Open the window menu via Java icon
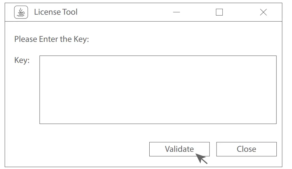This screenshot has width=292, height=169. coord(21,12)
